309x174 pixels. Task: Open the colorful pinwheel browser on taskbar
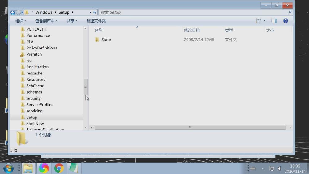pos(44,168)
